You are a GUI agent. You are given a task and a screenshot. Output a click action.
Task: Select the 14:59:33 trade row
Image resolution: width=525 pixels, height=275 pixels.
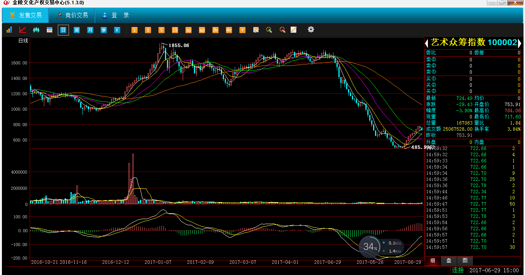point(473,160)
